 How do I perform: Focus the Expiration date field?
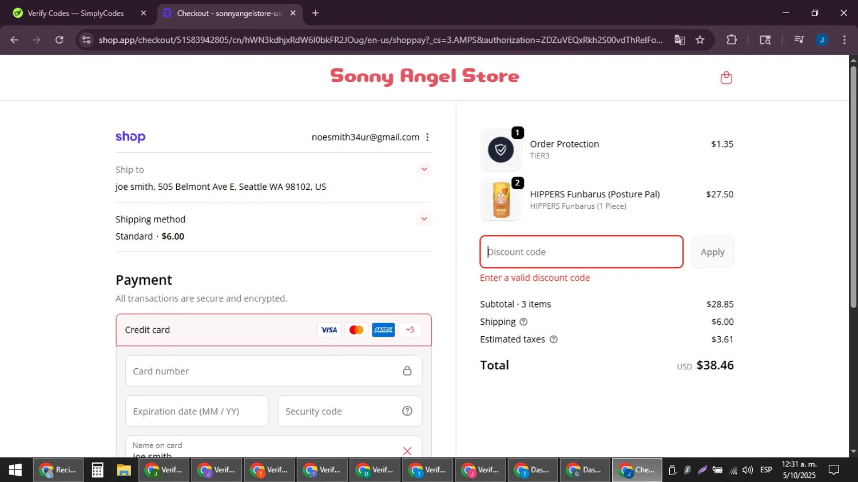197,411
